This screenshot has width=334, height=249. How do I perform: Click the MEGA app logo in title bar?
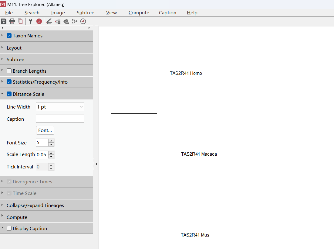pos(3,4)
